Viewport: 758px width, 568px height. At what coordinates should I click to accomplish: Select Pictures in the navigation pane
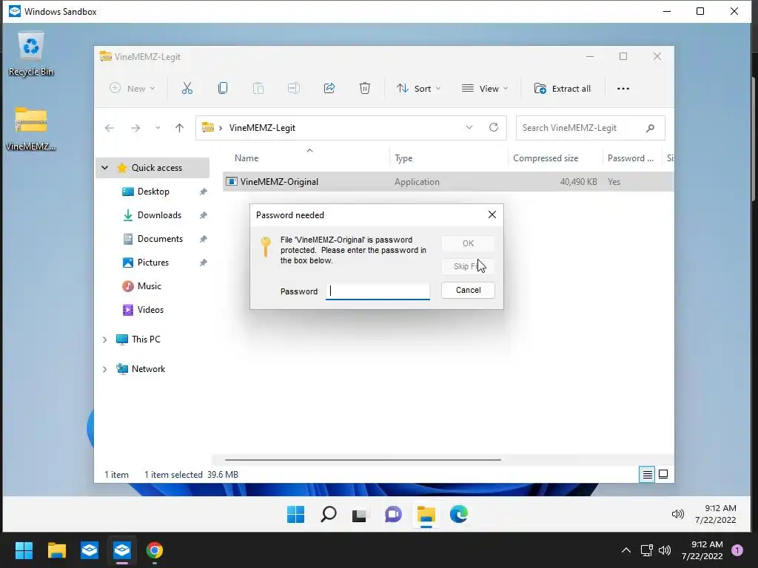pyautogui.click(x=152, y=263)
